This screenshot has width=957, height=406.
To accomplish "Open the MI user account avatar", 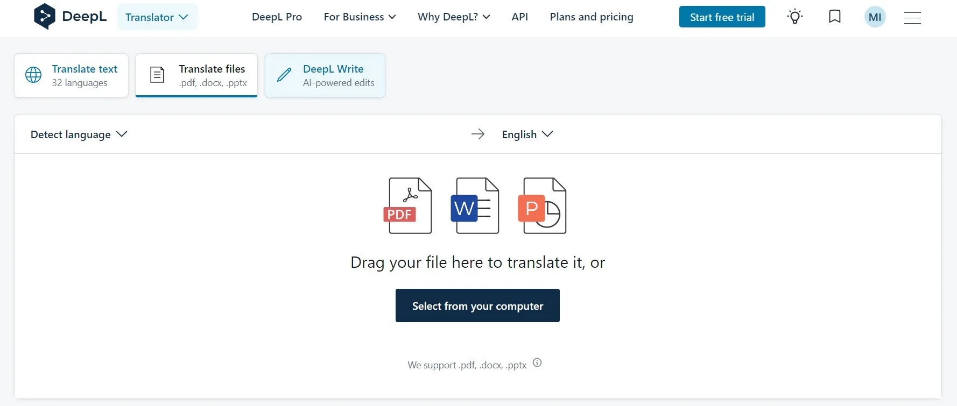I will [x=875, y=17].
